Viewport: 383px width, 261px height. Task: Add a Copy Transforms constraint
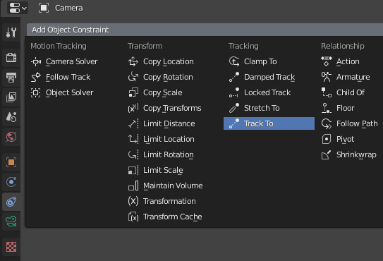point(165,108)
